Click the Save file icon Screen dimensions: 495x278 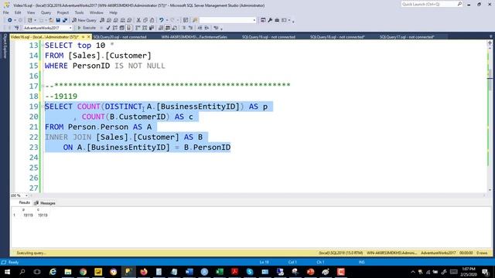(x=58, y=20)
